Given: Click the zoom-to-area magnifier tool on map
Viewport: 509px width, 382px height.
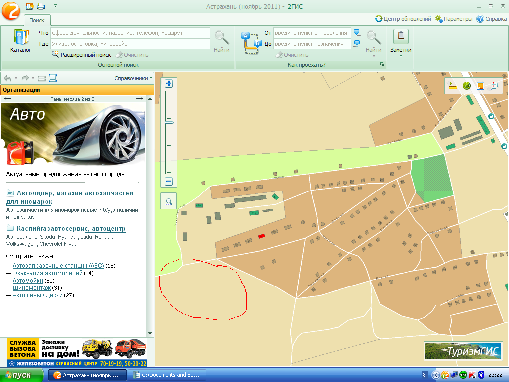Looking at the screenshot, I should [169, 201].
